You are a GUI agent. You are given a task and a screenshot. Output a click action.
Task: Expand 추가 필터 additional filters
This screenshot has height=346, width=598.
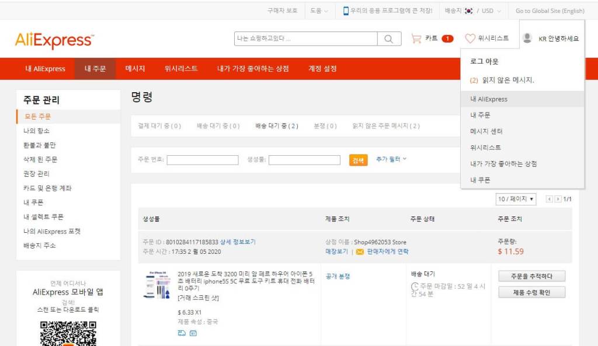pyautogui.click(x=391, y=159)
